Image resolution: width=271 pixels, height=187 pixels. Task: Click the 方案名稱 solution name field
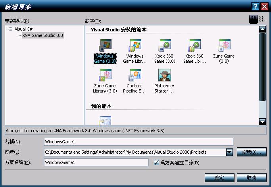click(96, 162)
